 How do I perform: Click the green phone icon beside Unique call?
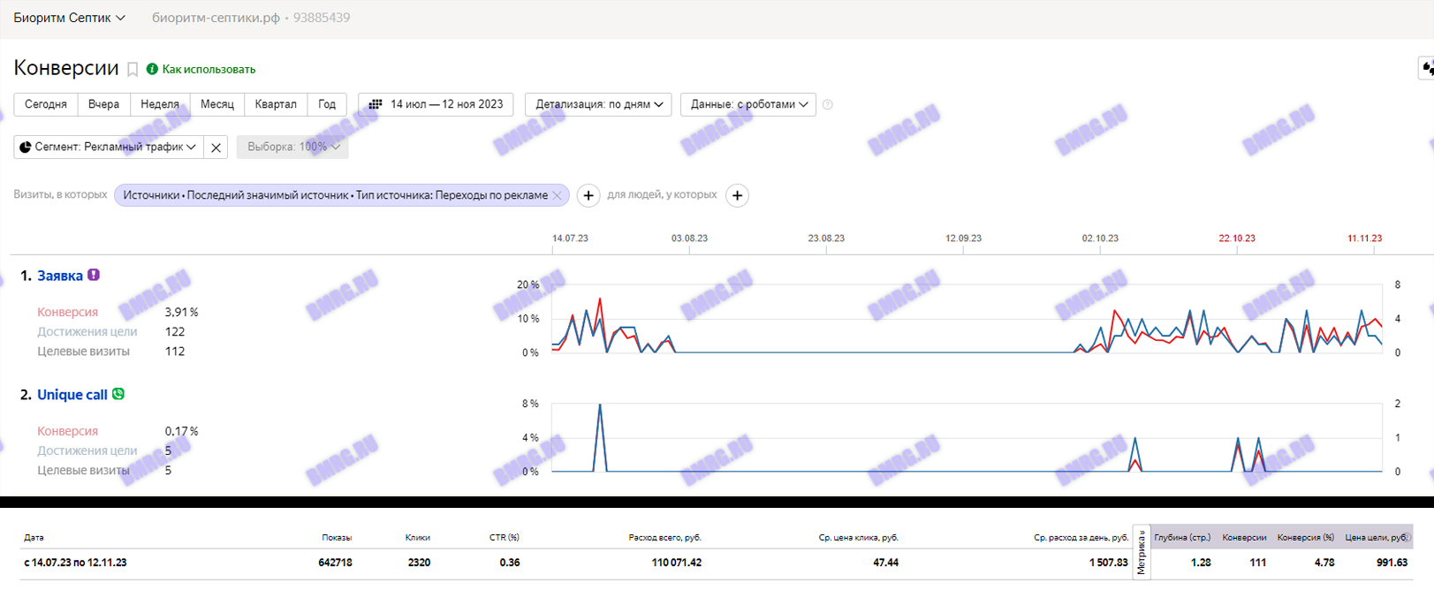pyautogui.click(x=118, y=394)
